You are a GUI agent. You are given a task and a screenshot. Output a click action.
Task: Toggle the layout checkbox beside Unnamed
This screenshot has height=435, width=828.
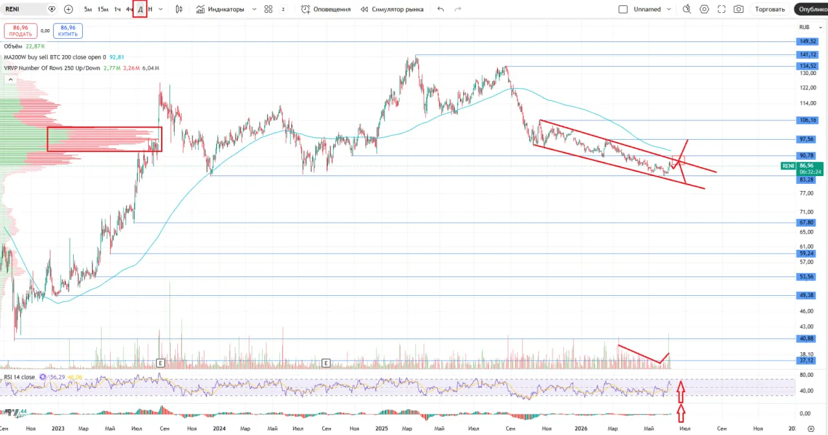point(623,9)
